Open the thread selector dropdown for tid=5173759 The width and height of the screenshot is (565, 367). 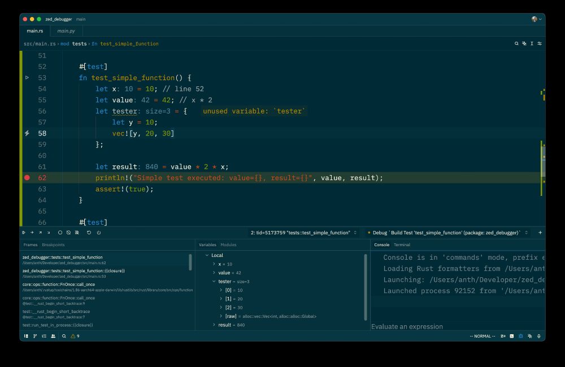pyautogui.click(x=303, y=233)
